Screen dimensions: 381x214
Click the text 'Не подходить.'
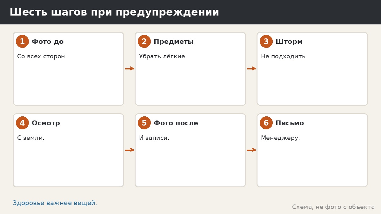pos(284,56)
